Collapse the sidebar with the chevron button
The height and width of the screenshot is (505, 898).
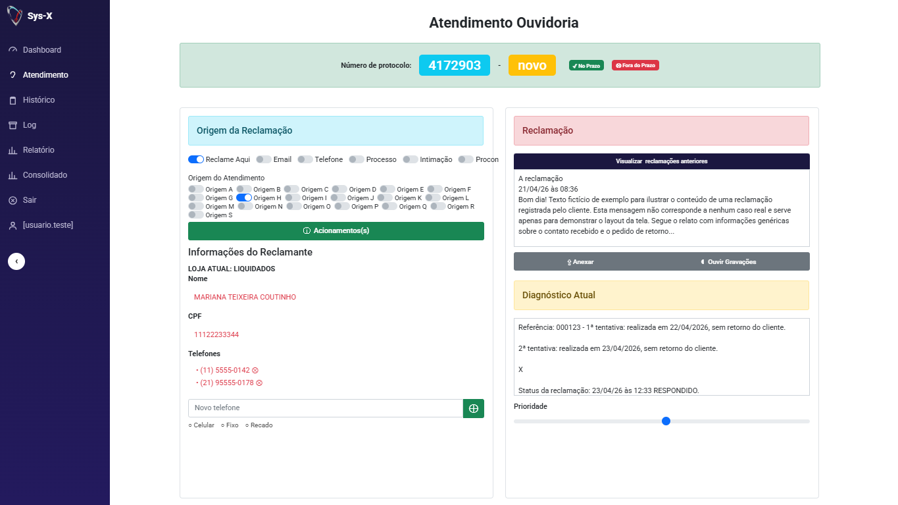(x=16, y=261)
